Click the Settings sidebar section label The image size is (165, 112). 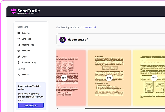(x=21, y=69)
